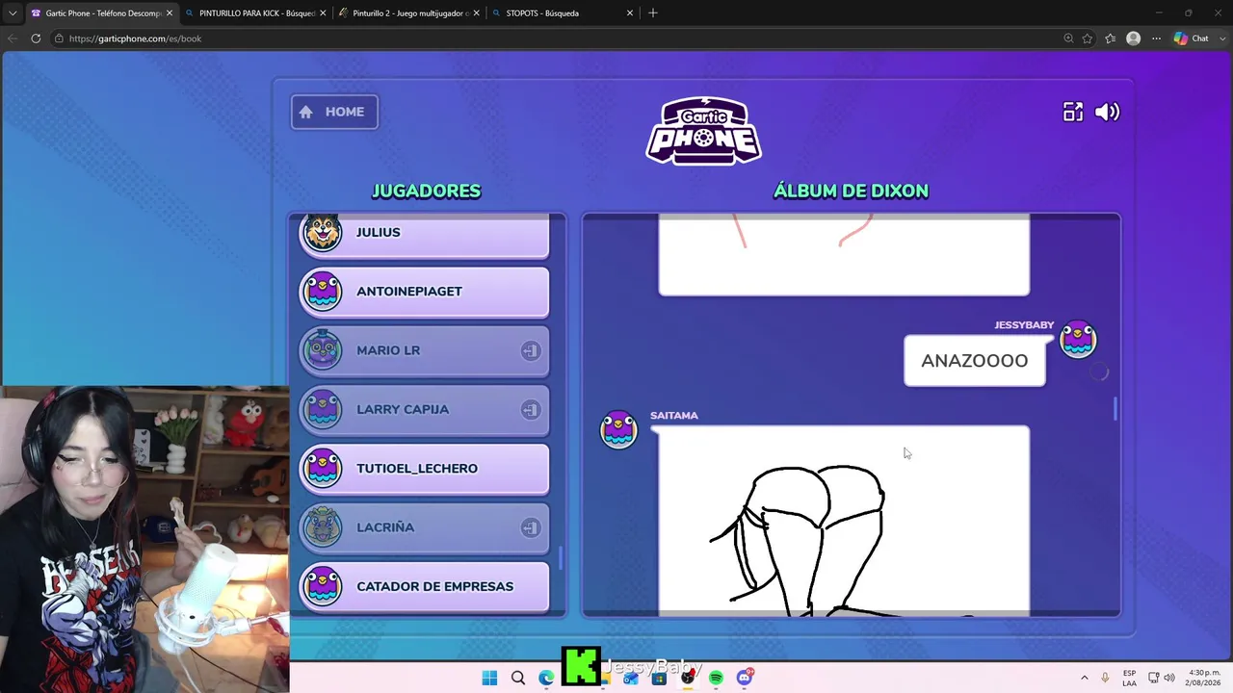Open the tab search dropdown
Screen dimensions: 1233x693
pos(13,13)
